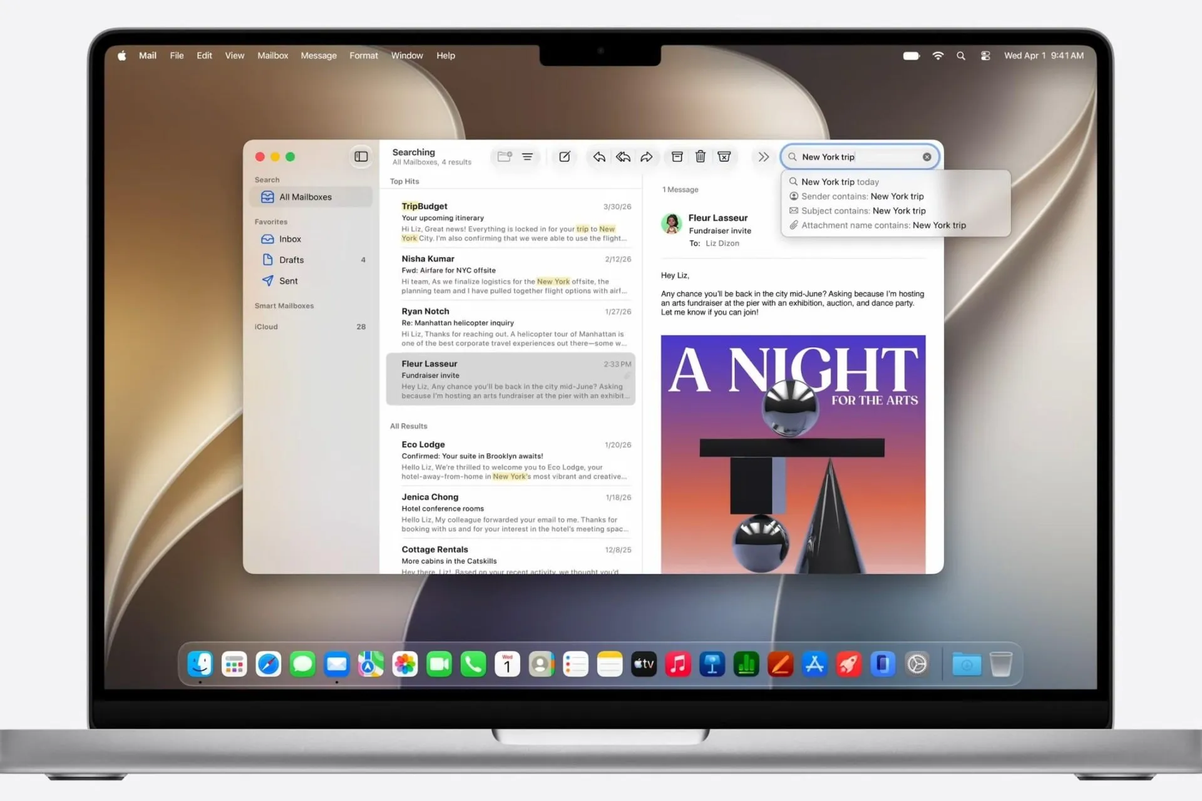This screenshot has height=801, width=1202.
Task: Open Maps from the Dock
Action: [371, 664]
